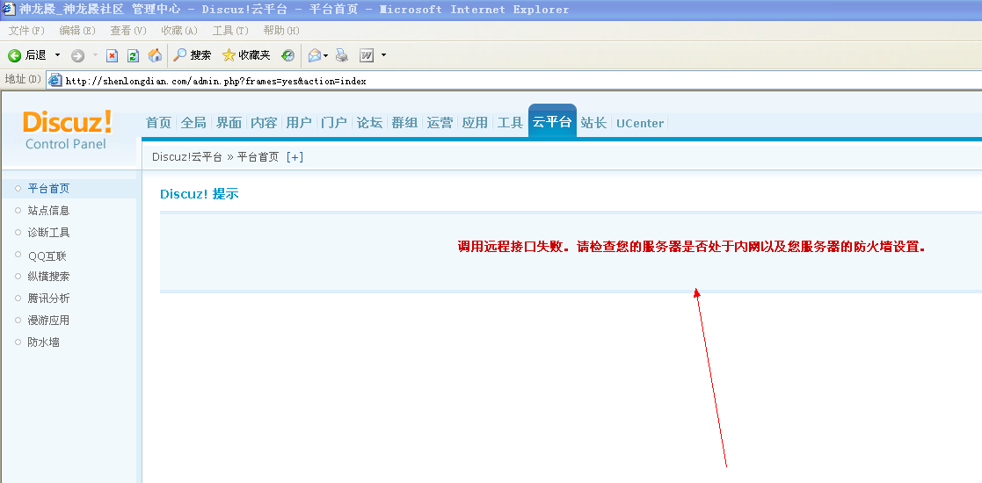
Task: Open the Back history dropdown arrow
Action: pyautogui.click(x=58, y=55)
